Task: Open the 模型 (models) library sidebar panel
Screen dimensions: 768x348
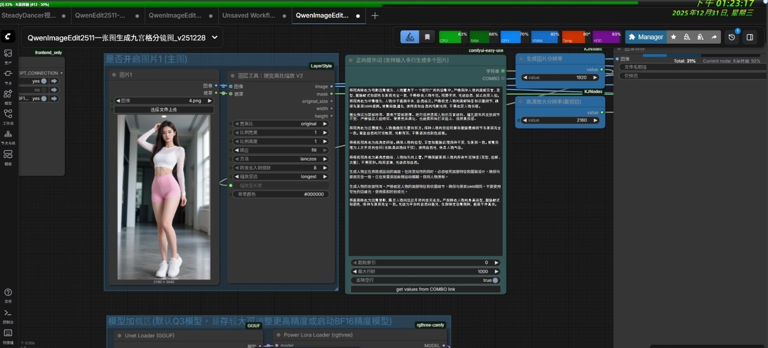Action: 8,94
